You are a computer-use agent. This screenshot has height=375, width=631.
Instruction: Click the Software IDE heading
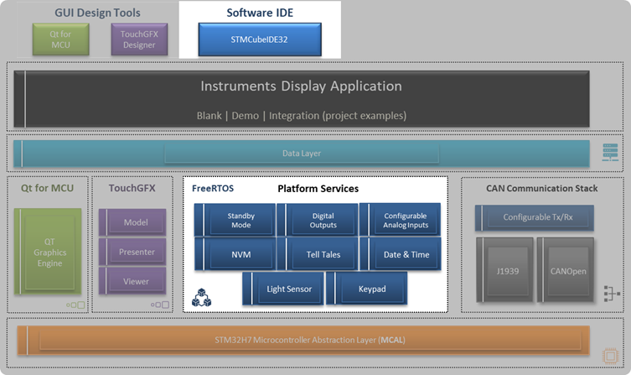coord(260,13)
